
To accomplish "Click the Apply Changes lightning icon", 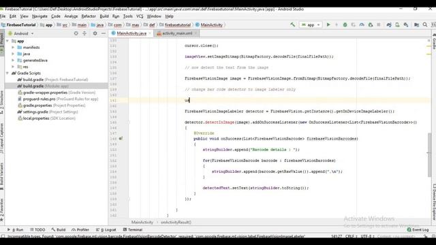I will click(x=337, y=24).
